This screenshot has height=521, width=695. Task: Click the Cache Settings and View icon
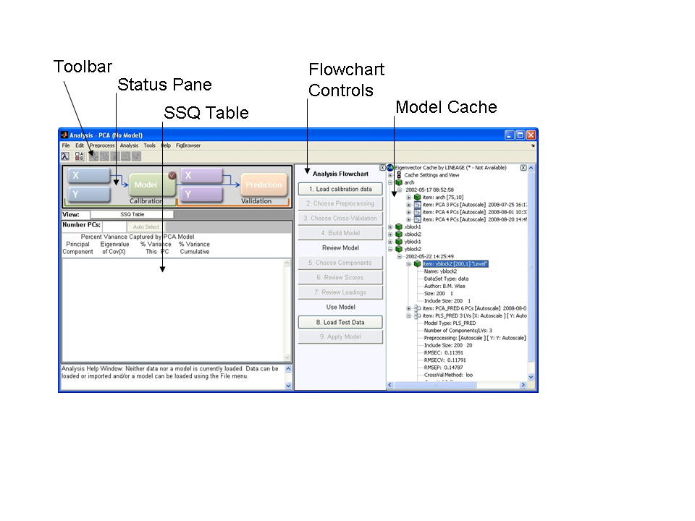click(399, 175)
